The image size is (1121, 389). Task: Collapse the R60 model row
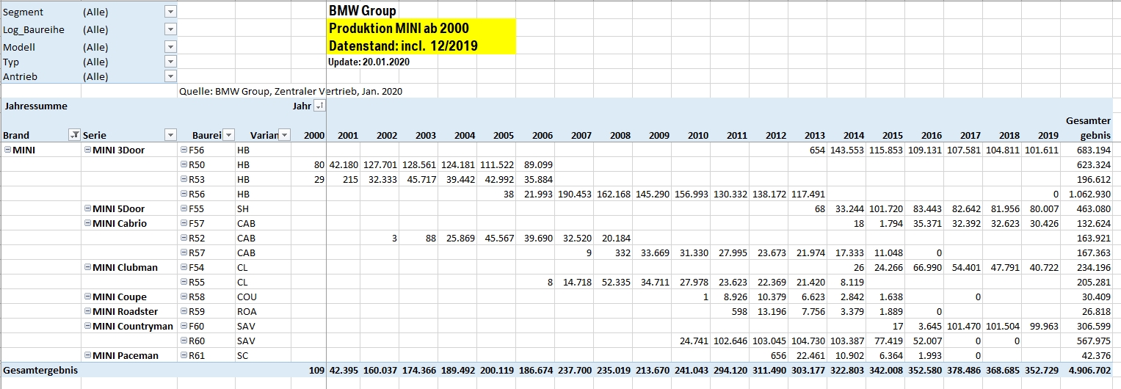(x=184, y=341)
